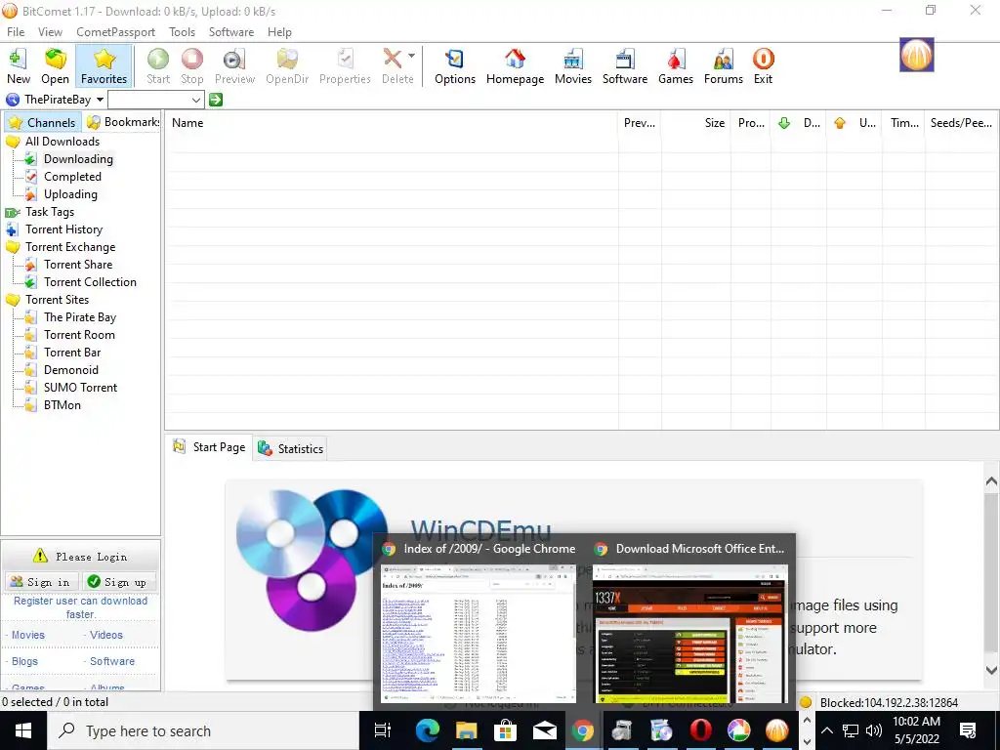The image size is (1000, 750).
Task: Click the BitComet logo at top right
Action: [x=916, y=55]
